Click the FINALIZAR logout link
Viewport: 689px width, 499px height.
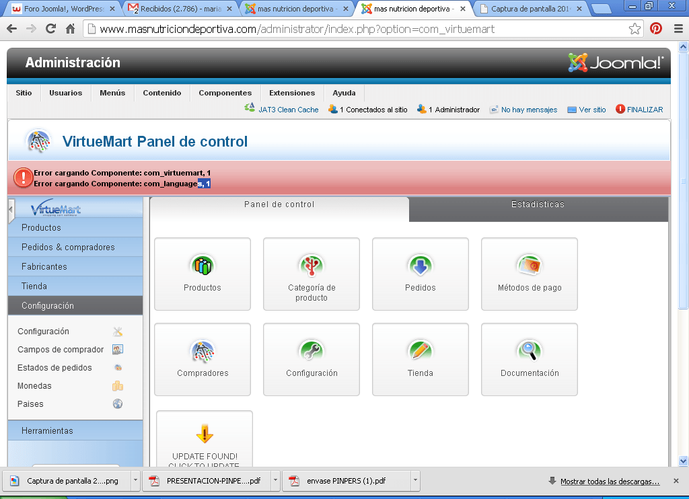(645, 110)
